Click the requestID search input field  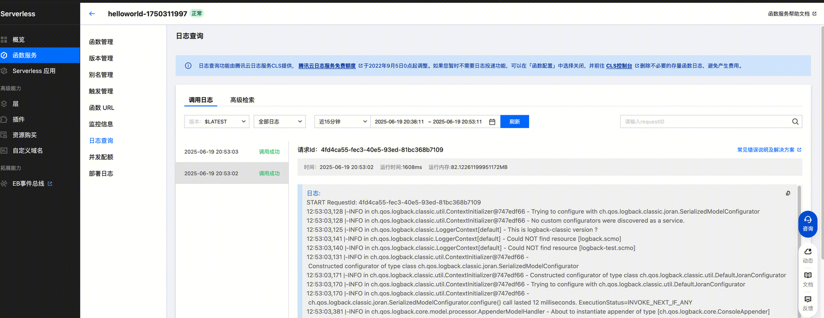click(706, 121)
